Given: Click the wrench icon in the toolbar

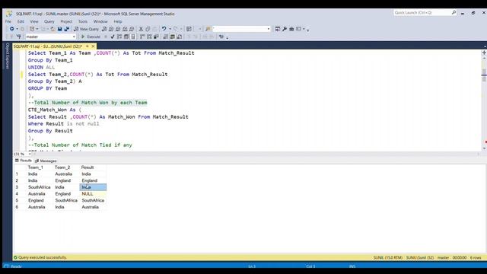Looking at the screenshot, I should [x=285, y=29].
